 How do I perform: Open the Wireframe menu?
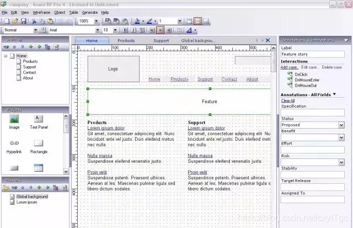coord(41,12)
